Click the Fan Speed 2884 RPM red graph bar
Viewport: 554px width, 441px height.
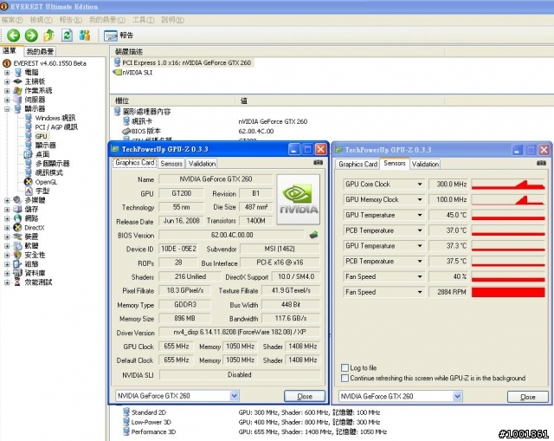508,292
